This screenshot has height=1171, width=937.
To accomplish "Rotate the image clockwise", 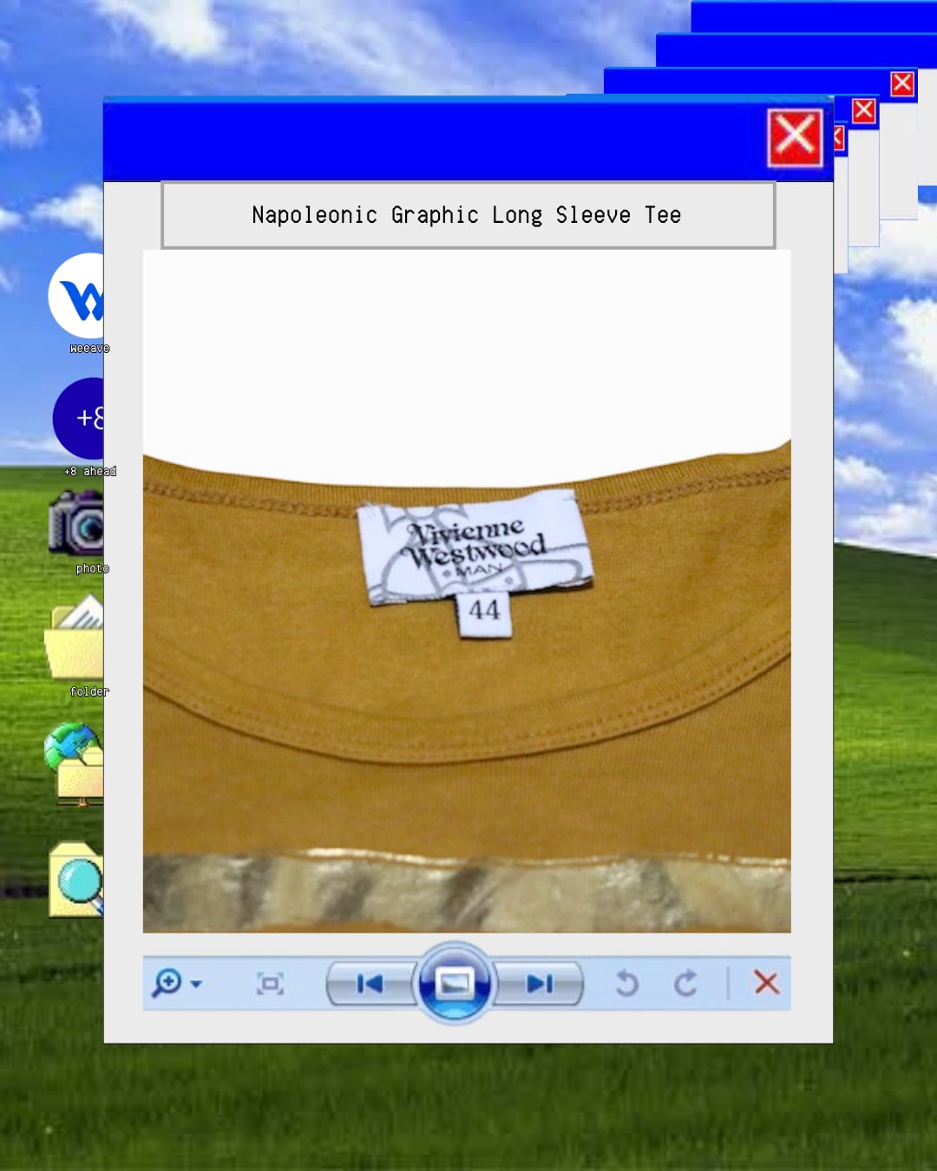I will (685, 984).
